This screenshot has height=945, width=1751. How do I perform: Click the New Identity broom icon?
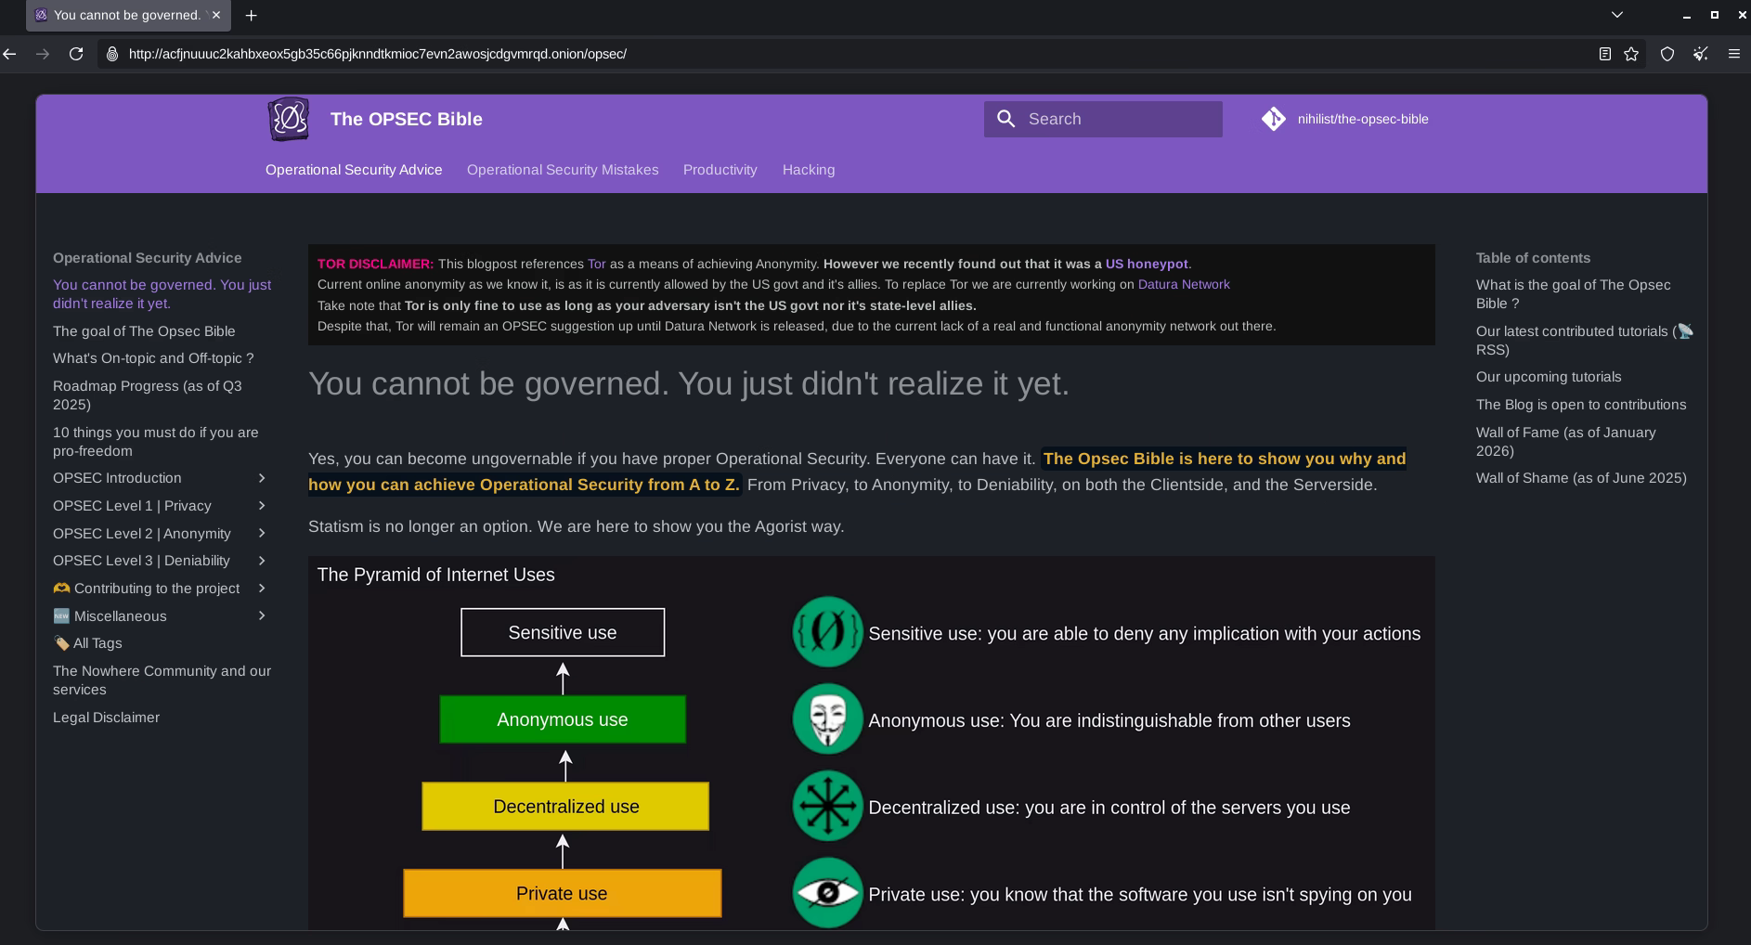click(x=1700, y=54)
